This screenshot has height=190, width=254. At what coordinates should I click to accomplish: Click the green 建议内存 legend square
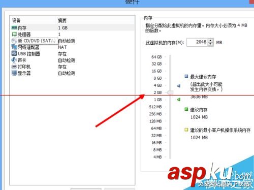tap(186, 109)
